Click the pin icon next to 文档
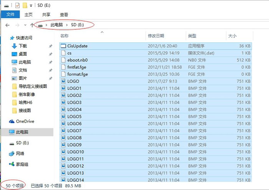Image resolution: width=269 pixels, height=190 pixels. tap(50, 71)
